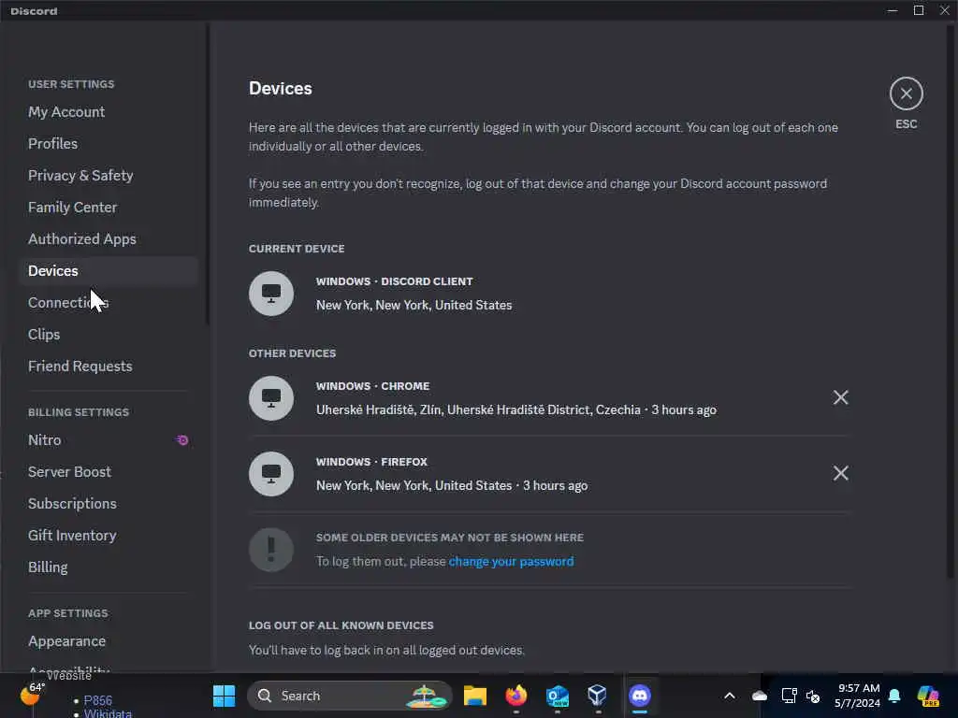Go to Privacy & Safety settings

point(109,175)
